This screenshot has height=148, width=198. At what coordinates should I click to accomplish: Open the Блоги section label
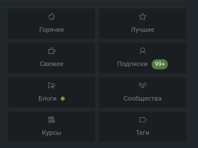48,99
